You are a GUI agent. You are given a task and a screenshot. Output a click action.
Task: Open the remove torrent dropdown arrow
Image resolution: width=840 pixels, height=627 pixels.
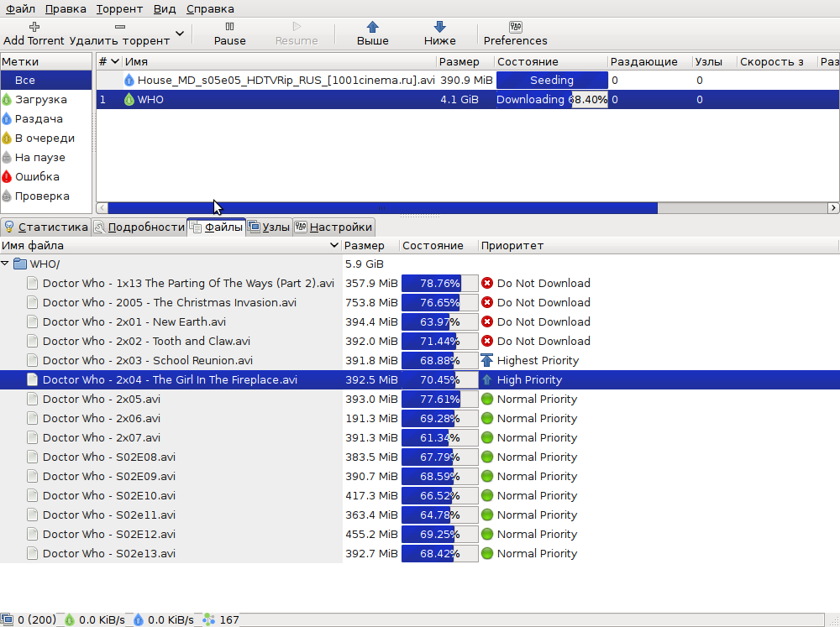(x=180, y=34)
